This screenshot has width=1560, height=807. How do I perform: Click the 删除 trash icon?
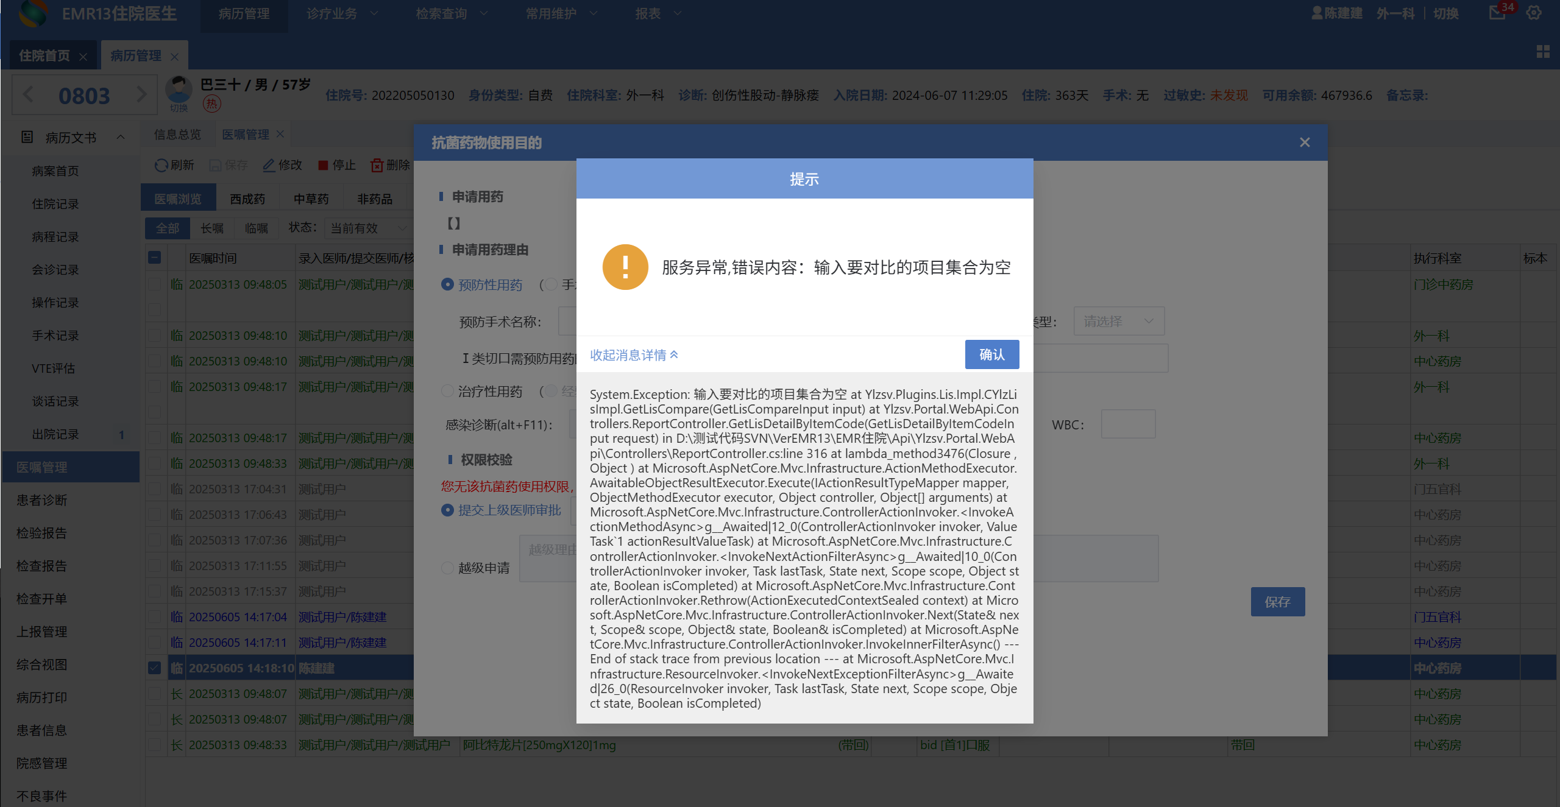377,165
